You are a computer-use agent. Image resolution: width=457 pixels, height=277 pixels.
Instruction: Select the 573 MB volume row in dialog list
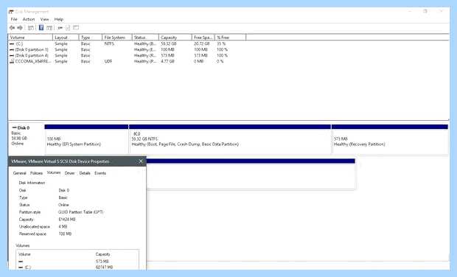click(x=77, y=262)
